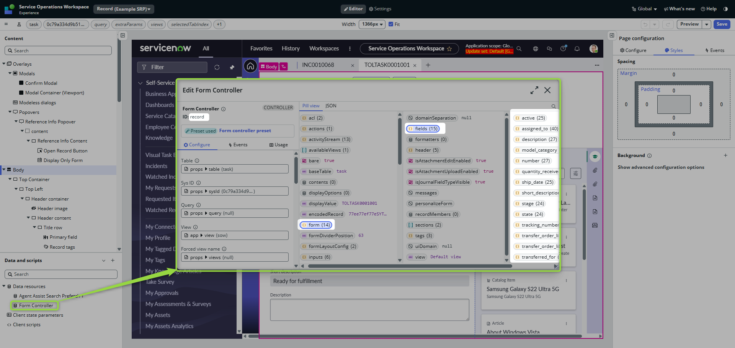Toggle the dark contrast mode icon

(x=725, y=9)
